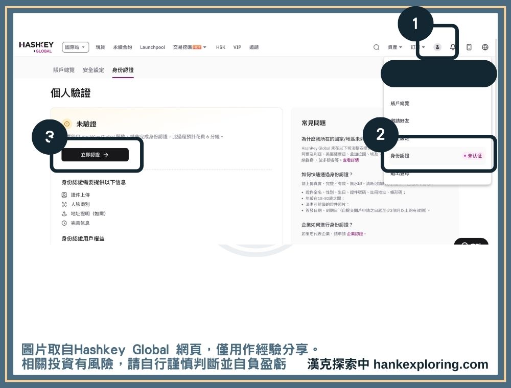511x388 pixels.
Task: Select 邀請好友 in the user menu
Action: (x=400, y=121)
